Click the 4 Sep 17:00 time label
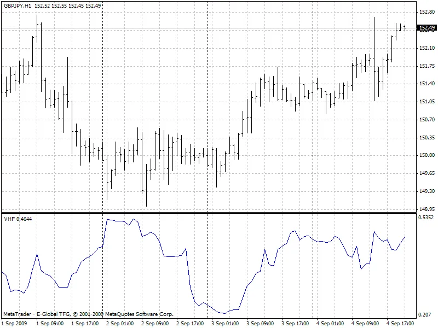The width and height of the screenshot is (438, 328). tap(400, 323)
